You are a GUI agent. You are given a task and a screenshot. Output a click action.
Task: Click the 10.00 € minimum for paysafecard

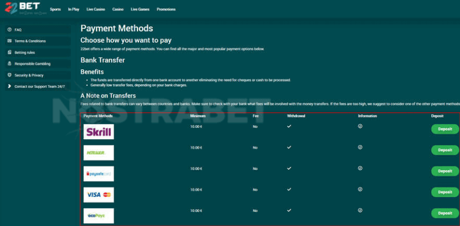coord(196,169)
